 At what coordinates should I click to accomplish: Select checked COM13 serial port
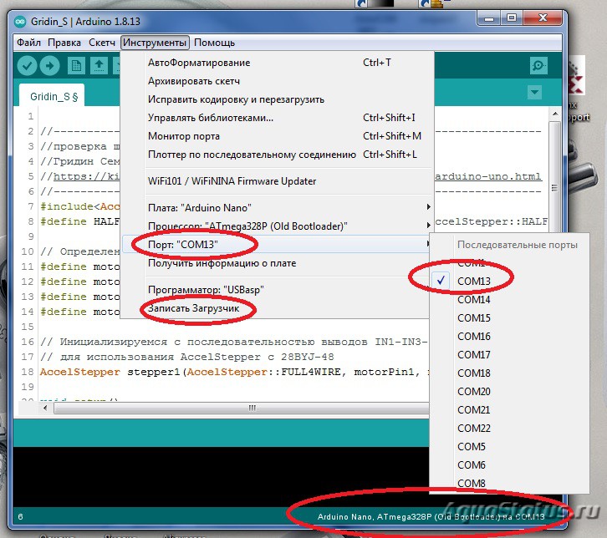509,282
